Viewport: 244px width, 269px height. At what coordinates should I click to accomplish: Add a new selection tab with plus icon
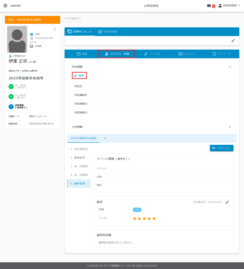pos(105,138)
